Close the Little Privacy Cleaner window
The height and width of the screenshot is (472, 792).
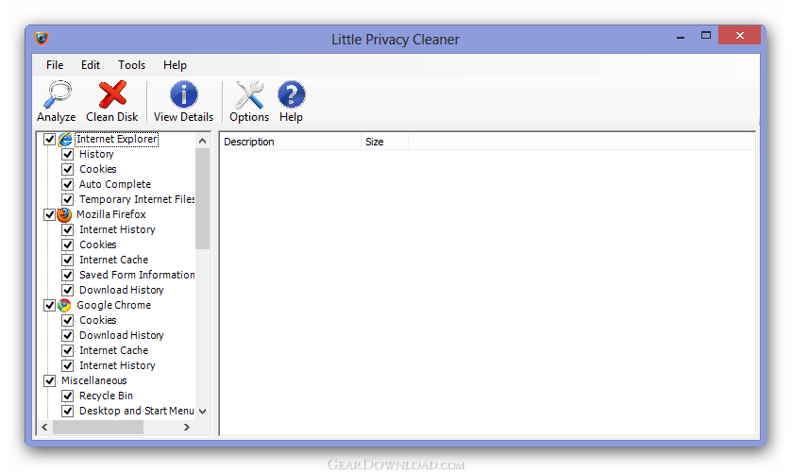pyautogui.click(x=739, y=35)
